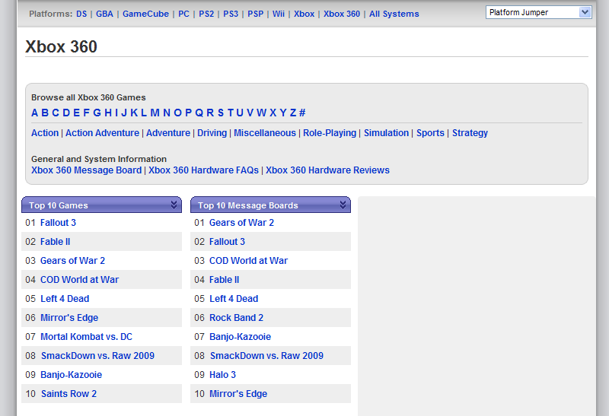Open Rock Band 2 message board
The width and height of the screenshot is (609, 416).
click(236, 318)
